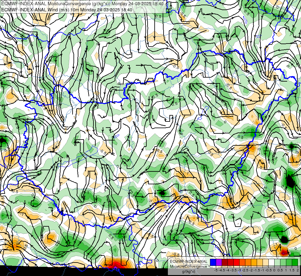Select the medium green swatch for 1 to 1.5

(x=289, y=262)
